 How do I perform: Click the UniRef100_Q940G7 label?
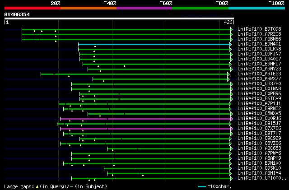coord(259,59)
